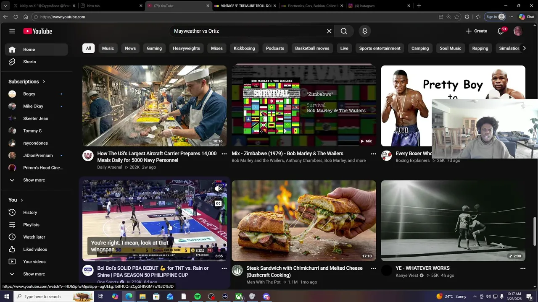Unmute the Bol Bol preview video
The image size is (538, 302).
click(x=218, y=189)
